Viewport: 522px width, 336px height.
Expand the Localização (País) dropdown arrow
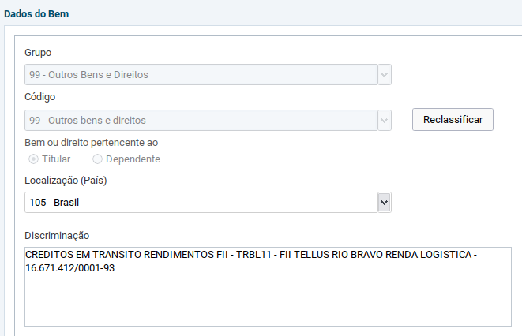385,203
